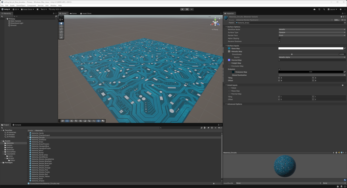Select Material_Moon in the Project list
Screen dimensions: 347x188
pos(37,150)
